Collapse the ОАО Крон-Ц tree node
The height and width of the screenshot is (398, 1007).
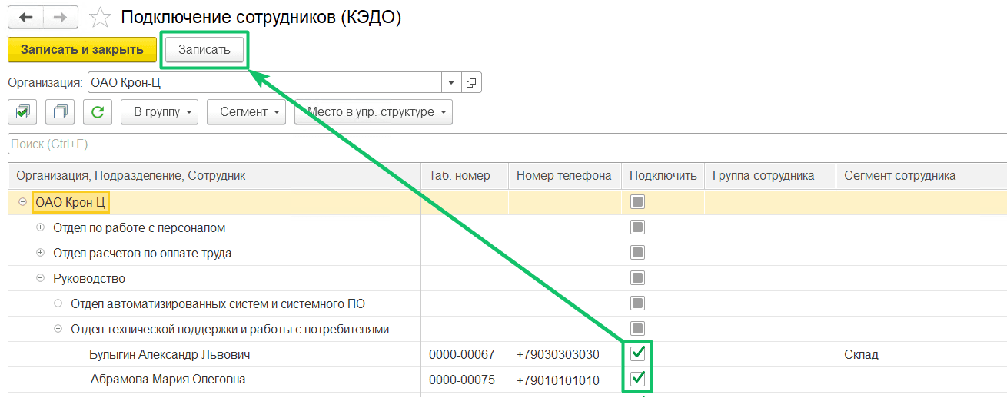pos(22,203)
